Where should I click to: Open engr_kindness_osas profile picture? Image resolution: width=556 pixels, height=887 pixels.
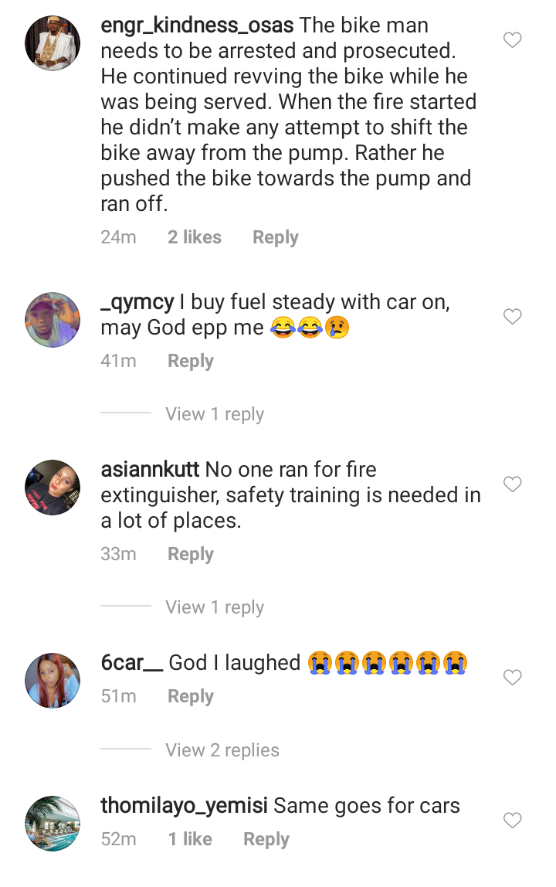(x=53, y=43)
